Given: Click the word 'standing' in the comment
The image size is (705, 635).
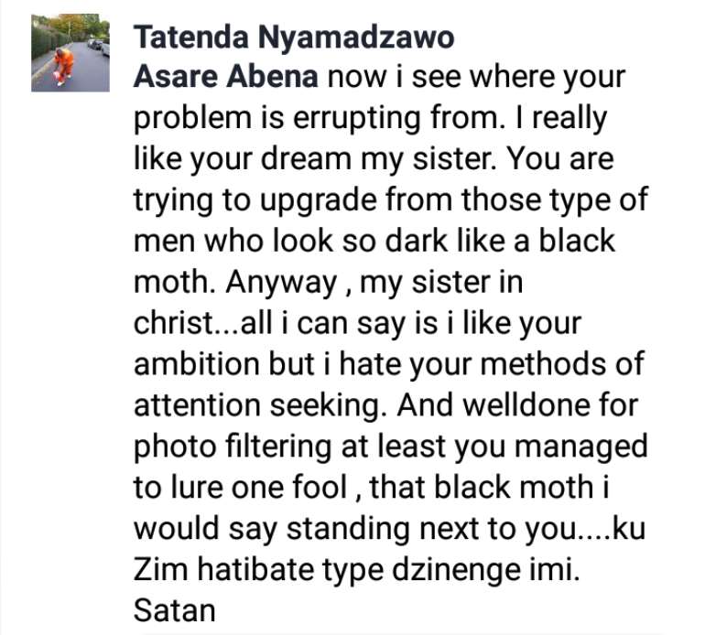Looking at the screenshot, I should pos(348,529).
